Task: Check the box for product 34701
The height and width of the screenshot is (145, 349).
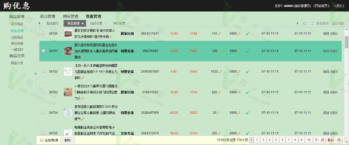Action: pos(43,51)
